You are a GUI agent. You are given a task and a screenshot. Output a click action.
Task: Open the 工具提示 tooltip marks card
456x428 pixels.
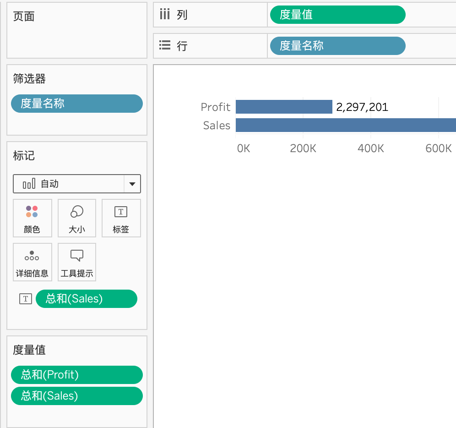pos(77,262)
